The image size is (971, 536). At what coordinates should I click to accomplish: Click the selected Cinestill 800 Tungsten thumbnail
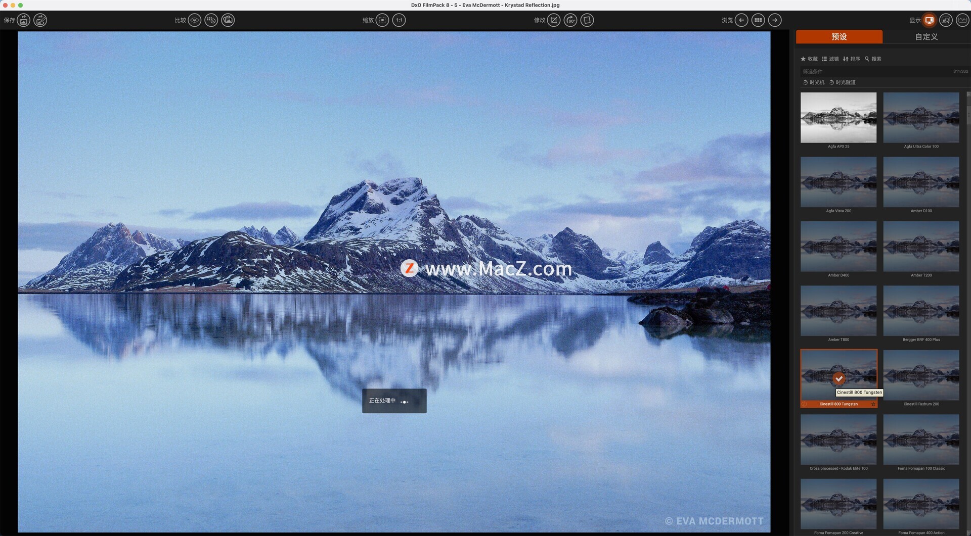pyautogui.click(x=838, y=375)
